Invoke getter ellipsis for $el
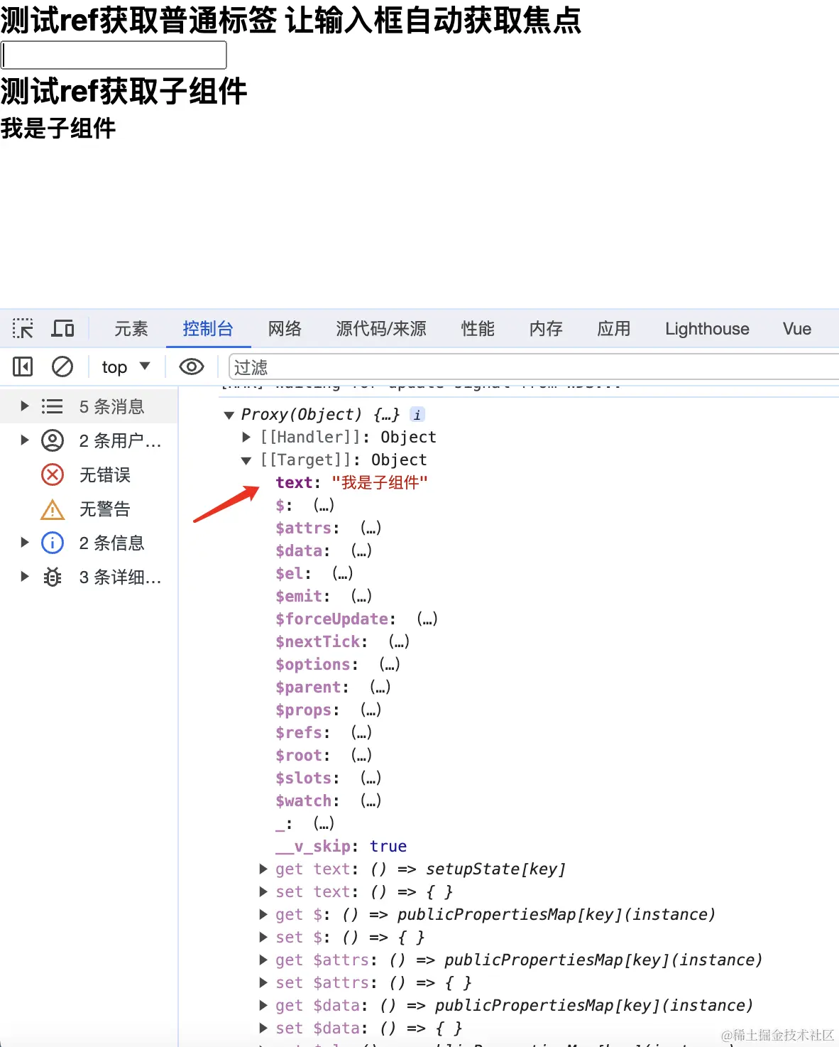 coord(342,573)
